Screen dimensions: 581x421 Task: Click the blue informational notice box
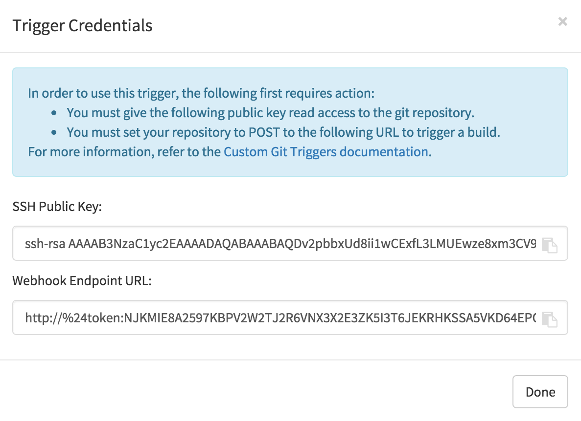point(291,122)
